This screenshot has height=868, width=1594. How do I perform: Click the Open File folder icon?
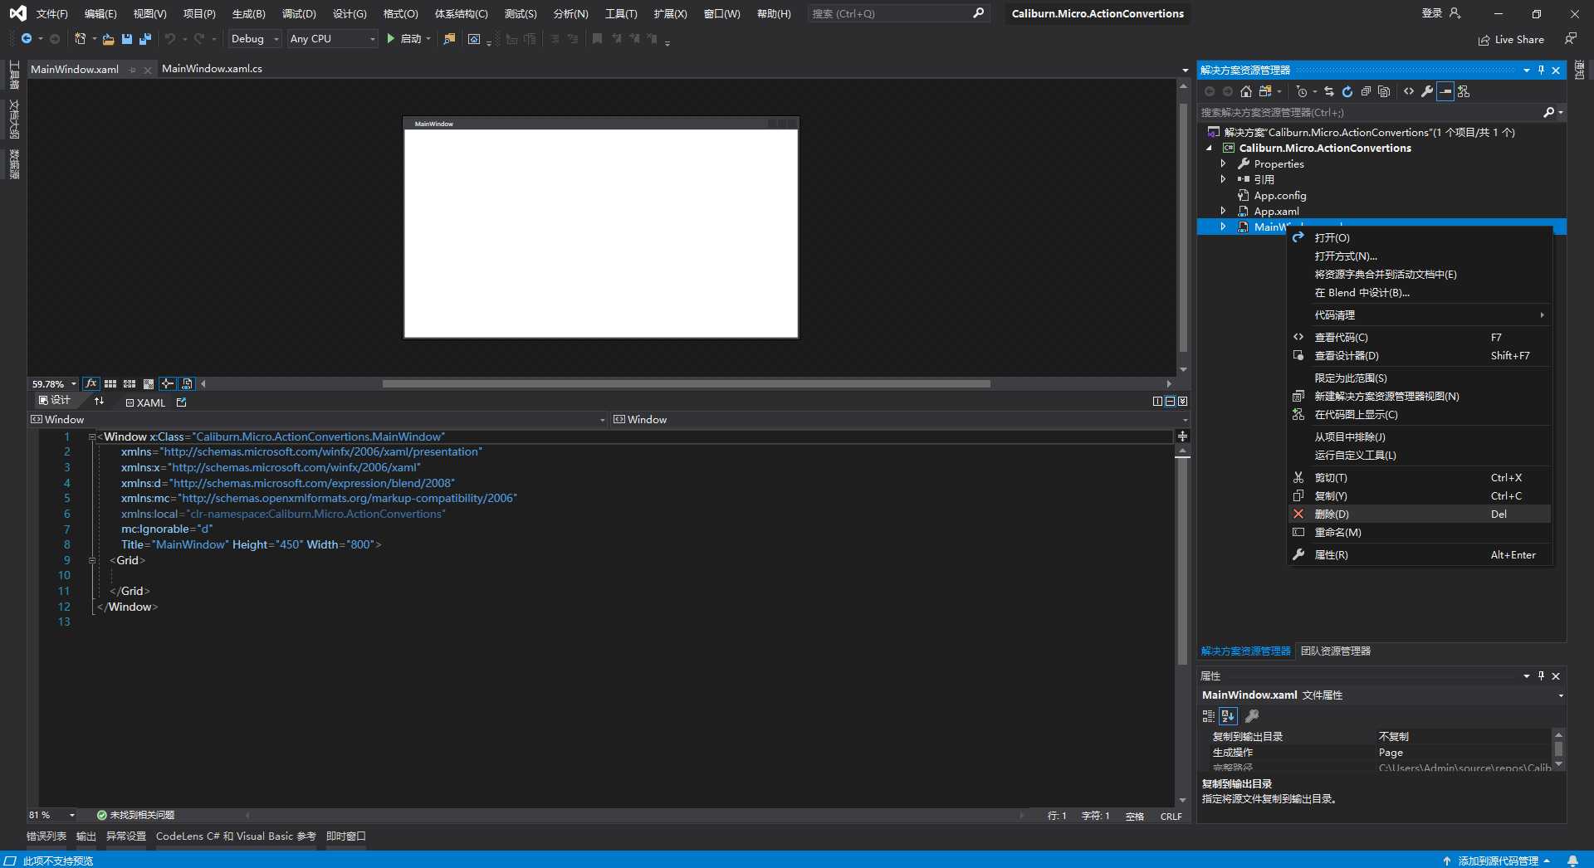point(108,39)
